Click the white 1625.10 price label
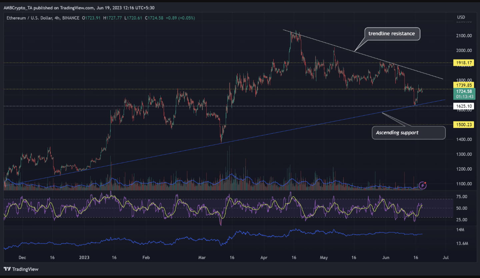 tap(463, 106)
